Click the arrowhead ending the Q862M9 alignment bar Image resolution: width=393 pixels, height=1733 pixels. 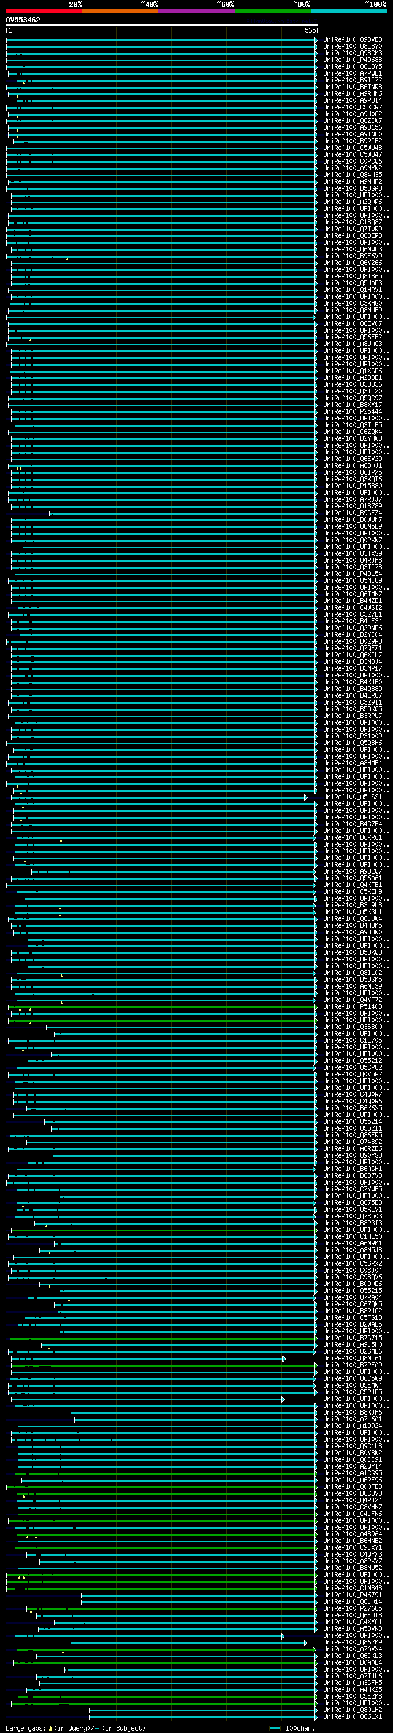(x=306, y=1642)
